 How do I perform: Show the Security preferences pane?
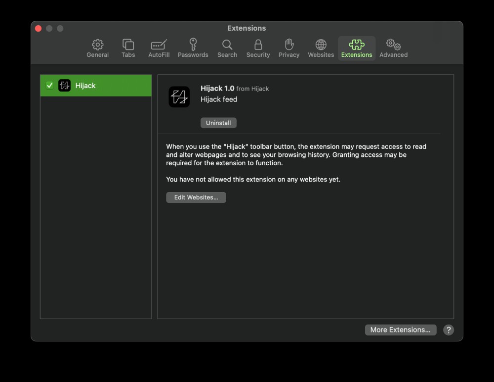(x=258, y=48)
